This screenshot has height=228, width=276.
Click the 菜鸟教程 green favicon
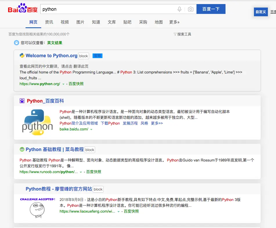click(x=22, y=149)
